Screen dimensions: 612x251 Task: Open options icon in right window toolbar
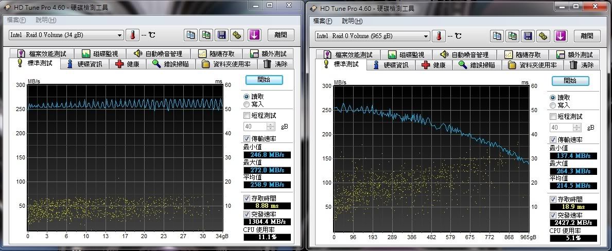click(x=543, y=36)
